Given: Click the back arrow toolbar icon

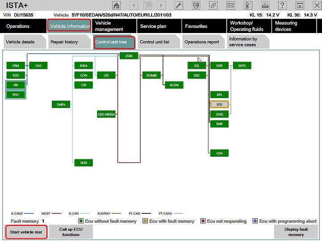Looking at the screenshot, I should click(x=134, y=5).
